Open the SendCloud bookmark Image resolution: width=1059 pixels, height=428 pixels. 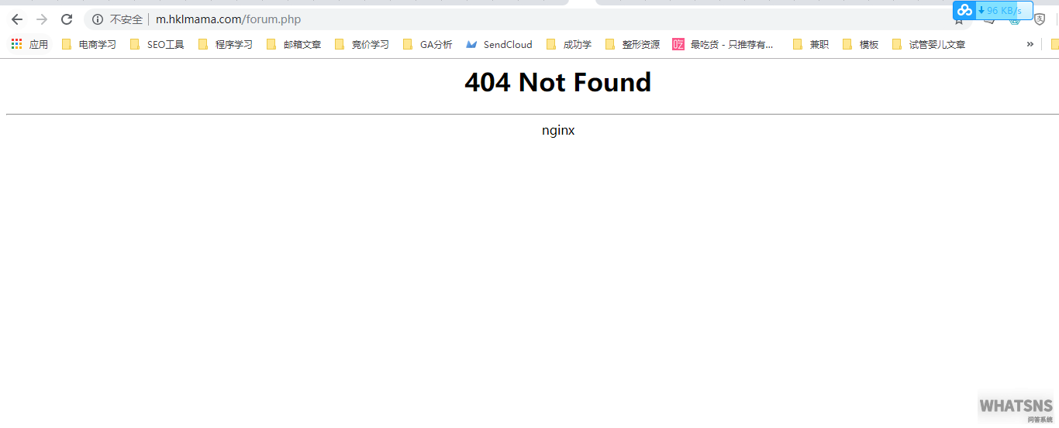click(499, 45)
